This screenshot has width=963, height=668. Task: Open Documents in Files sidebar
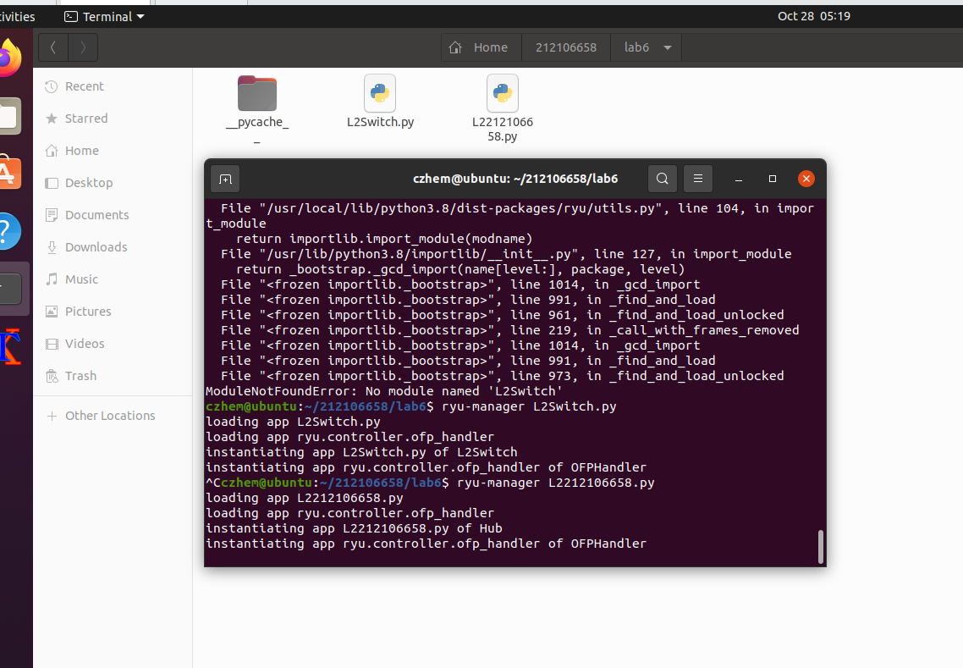tap(113, 215)
